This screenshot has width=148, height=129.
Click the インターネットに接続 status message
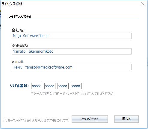pyautogui.click(x=36, y=121)
